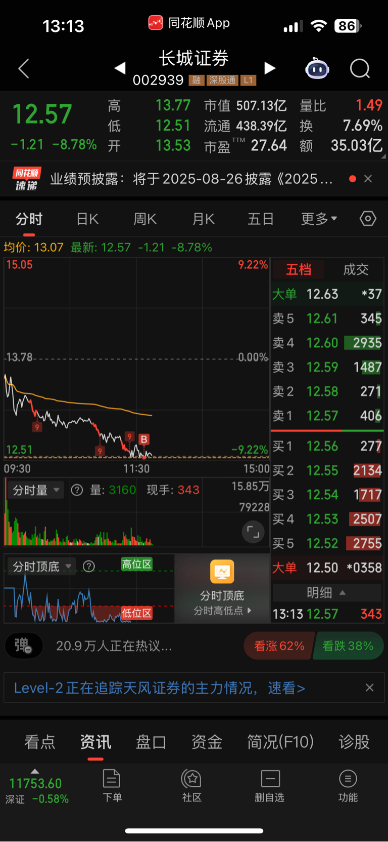Expand the chart to fullscreen icon
The height and width of the screenshot is (842, 388).
(253, 532)
